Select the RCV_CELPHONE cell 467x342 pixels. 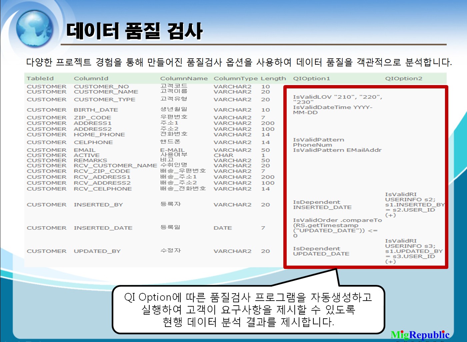(103, 189)
